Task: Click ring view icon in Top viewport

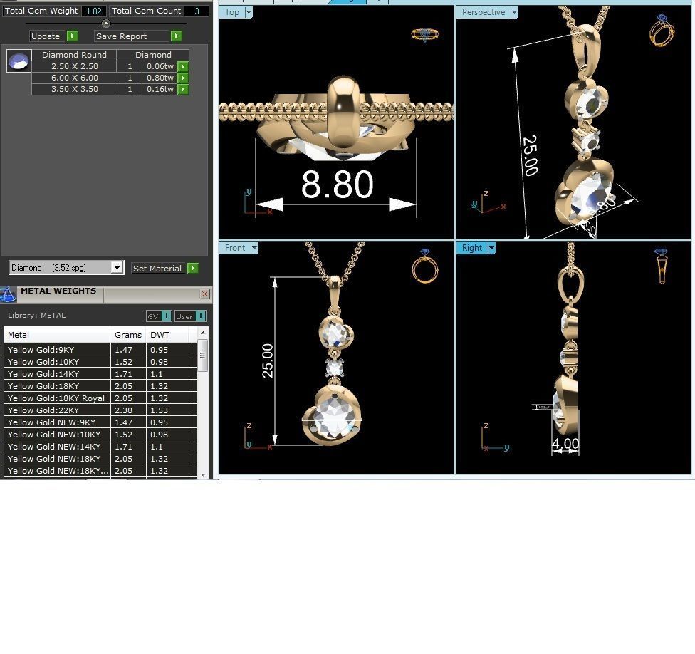Action: coord(424,35)
